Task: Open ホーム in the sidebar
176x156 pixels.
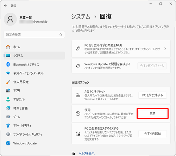Action: [34, 47]
